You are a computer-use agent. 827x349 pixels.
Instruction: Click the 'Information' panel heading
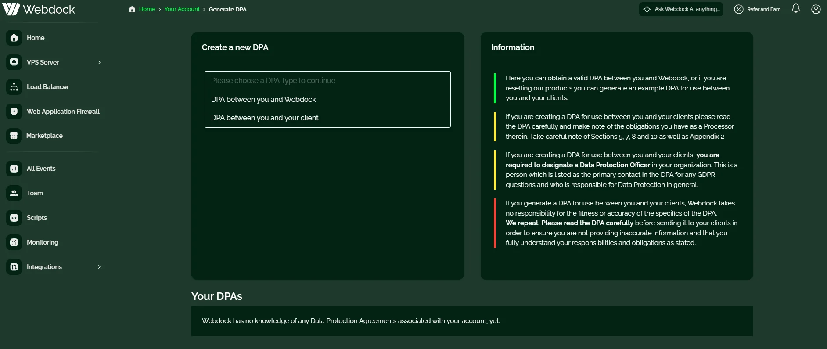point(513,47)
